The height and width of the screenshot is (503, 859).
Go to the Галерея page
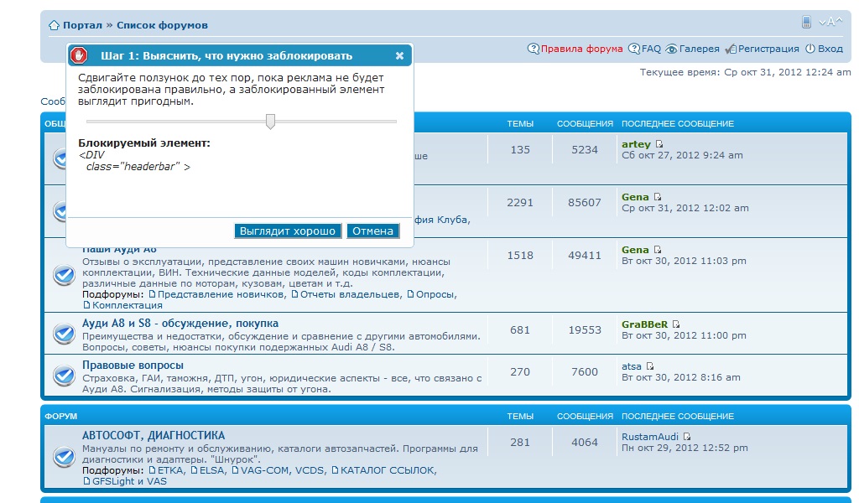pyautogui.click(x=699, y=49)
